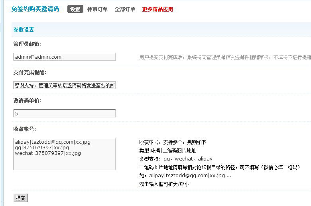
Task: Select the 邀请码单价 field containing 5
Action: pyautogui.click(x=64, y=113)
